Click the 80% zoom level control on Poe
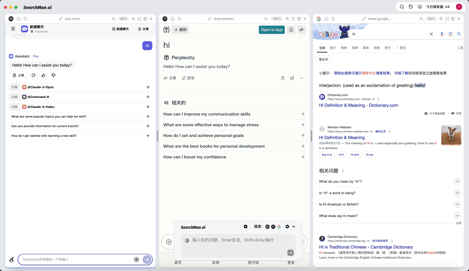The width and height of the screenshot is (469, 271). pyautogui.click(x=123, y=19)
